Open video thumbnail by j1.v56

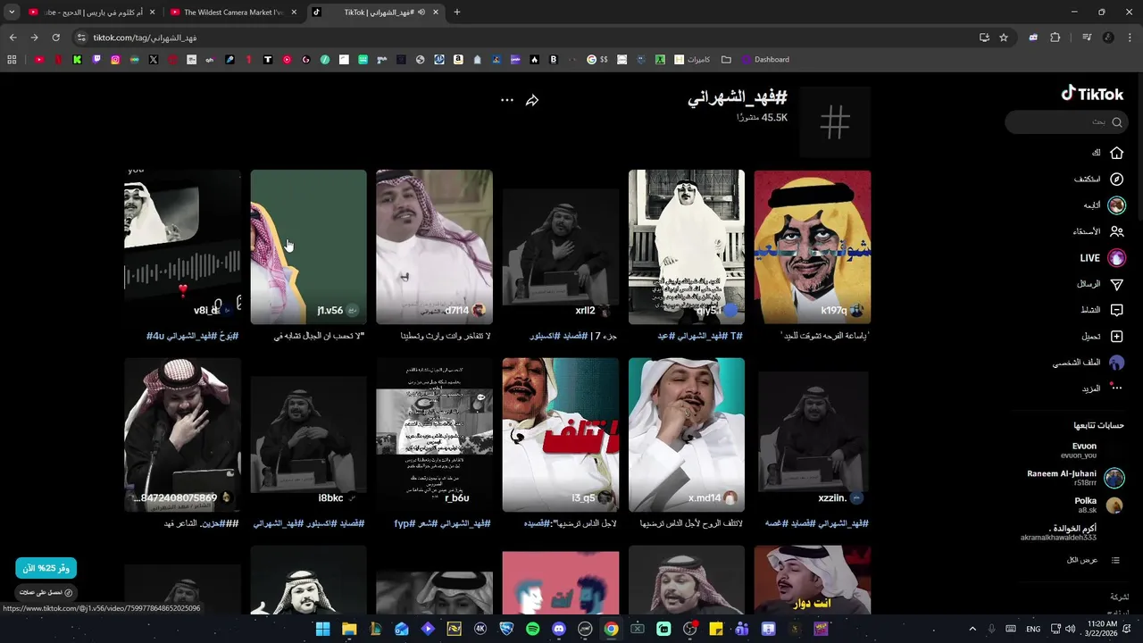point(308,246)
